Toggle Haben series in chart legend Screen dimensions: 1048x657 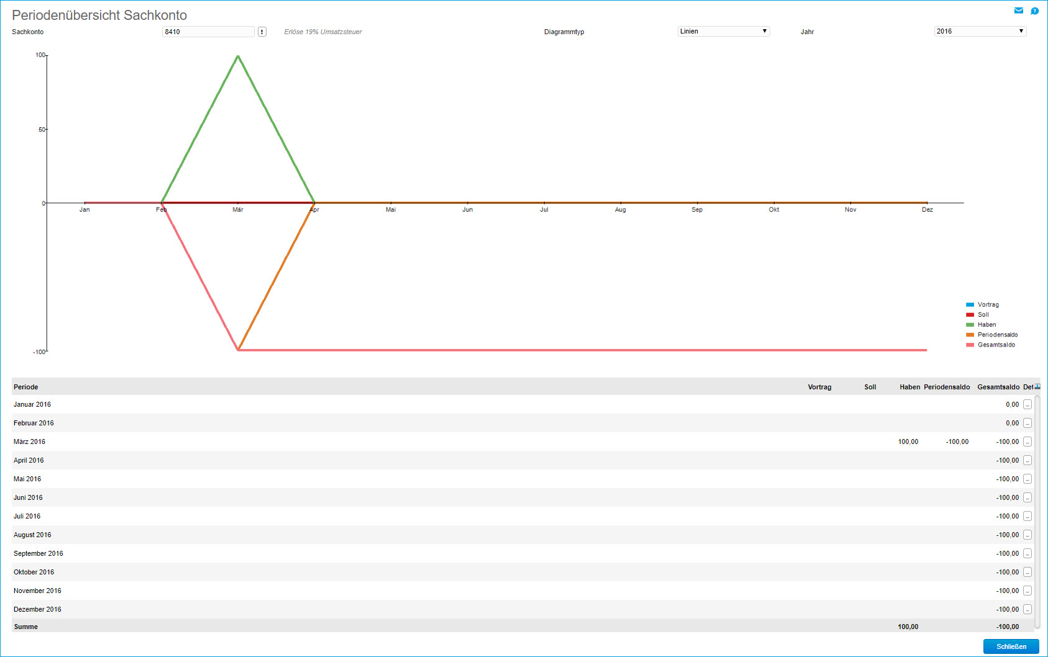986,325
